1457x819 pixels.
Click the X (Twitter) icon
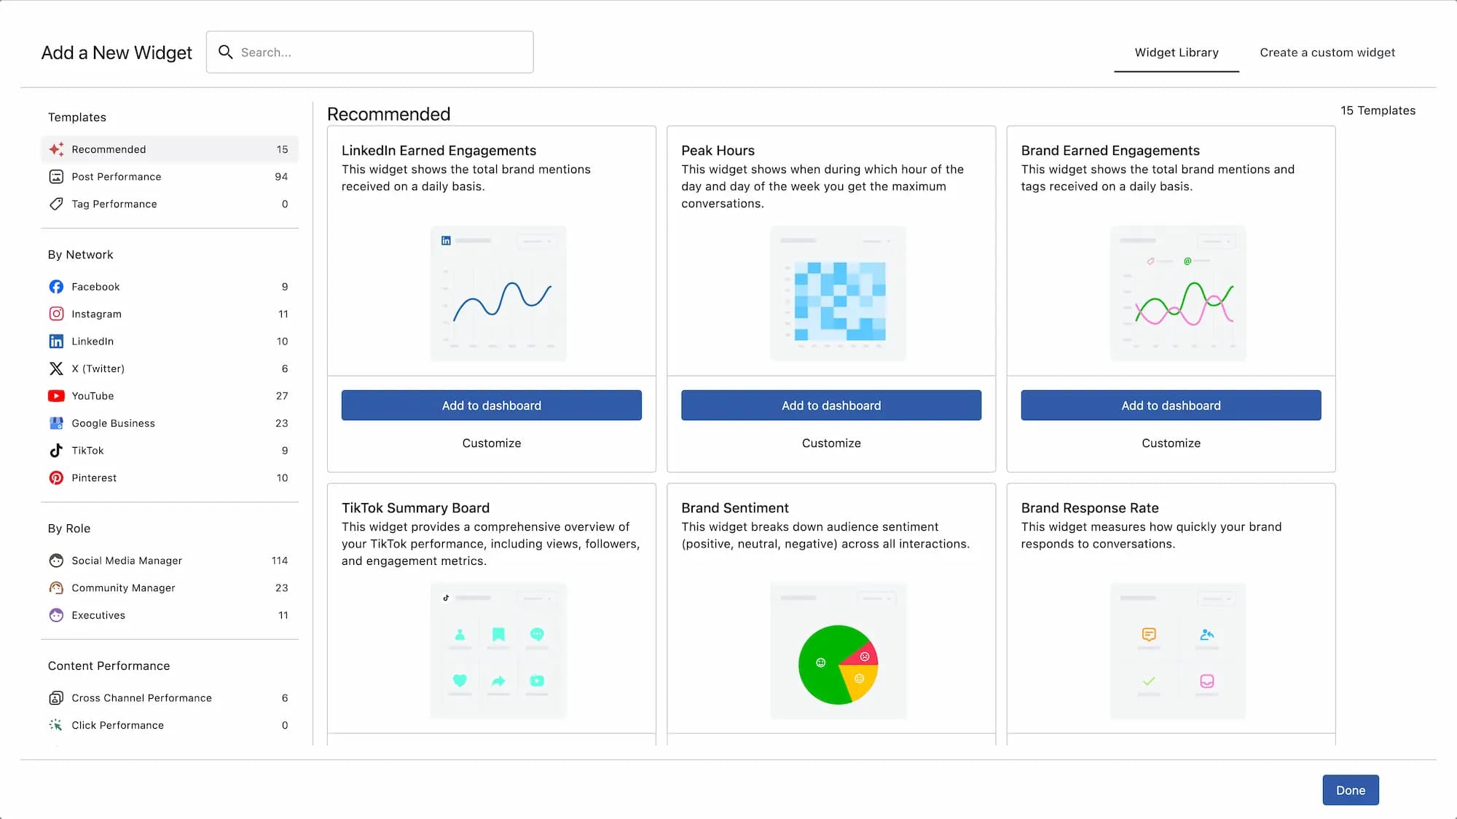pyautogui.click(x=56, y=368)
